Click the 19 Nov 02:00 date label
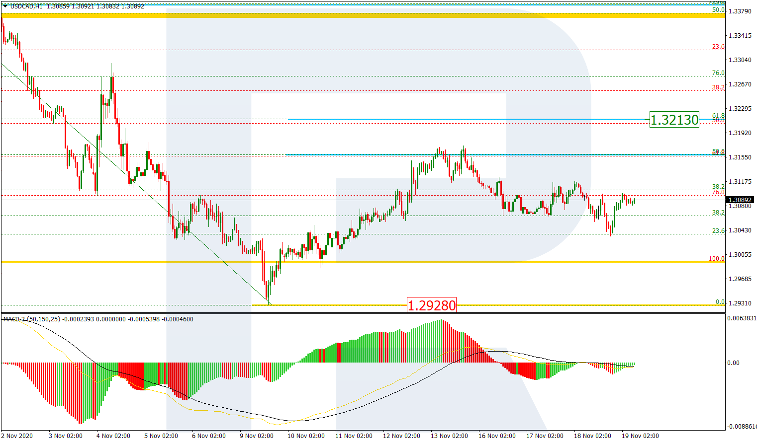The image size is (757, 442). tap(640, 436)
